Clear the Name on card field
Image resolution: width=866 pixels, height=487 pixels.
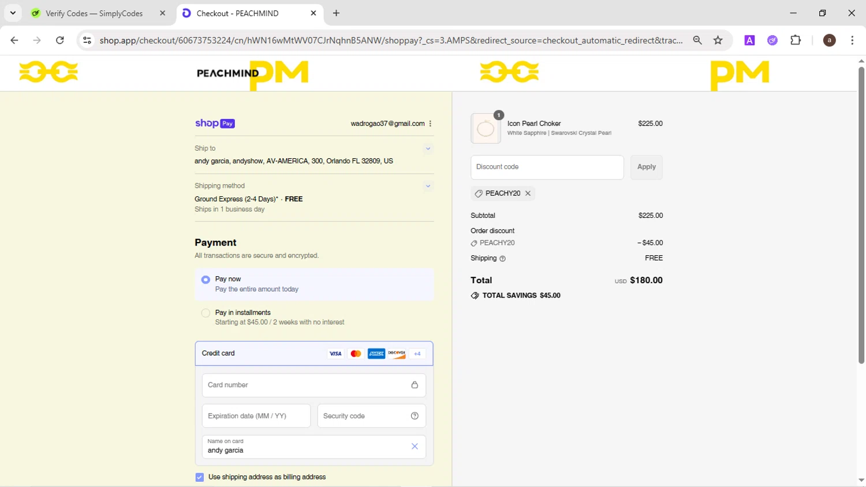[x=415, y=447]
